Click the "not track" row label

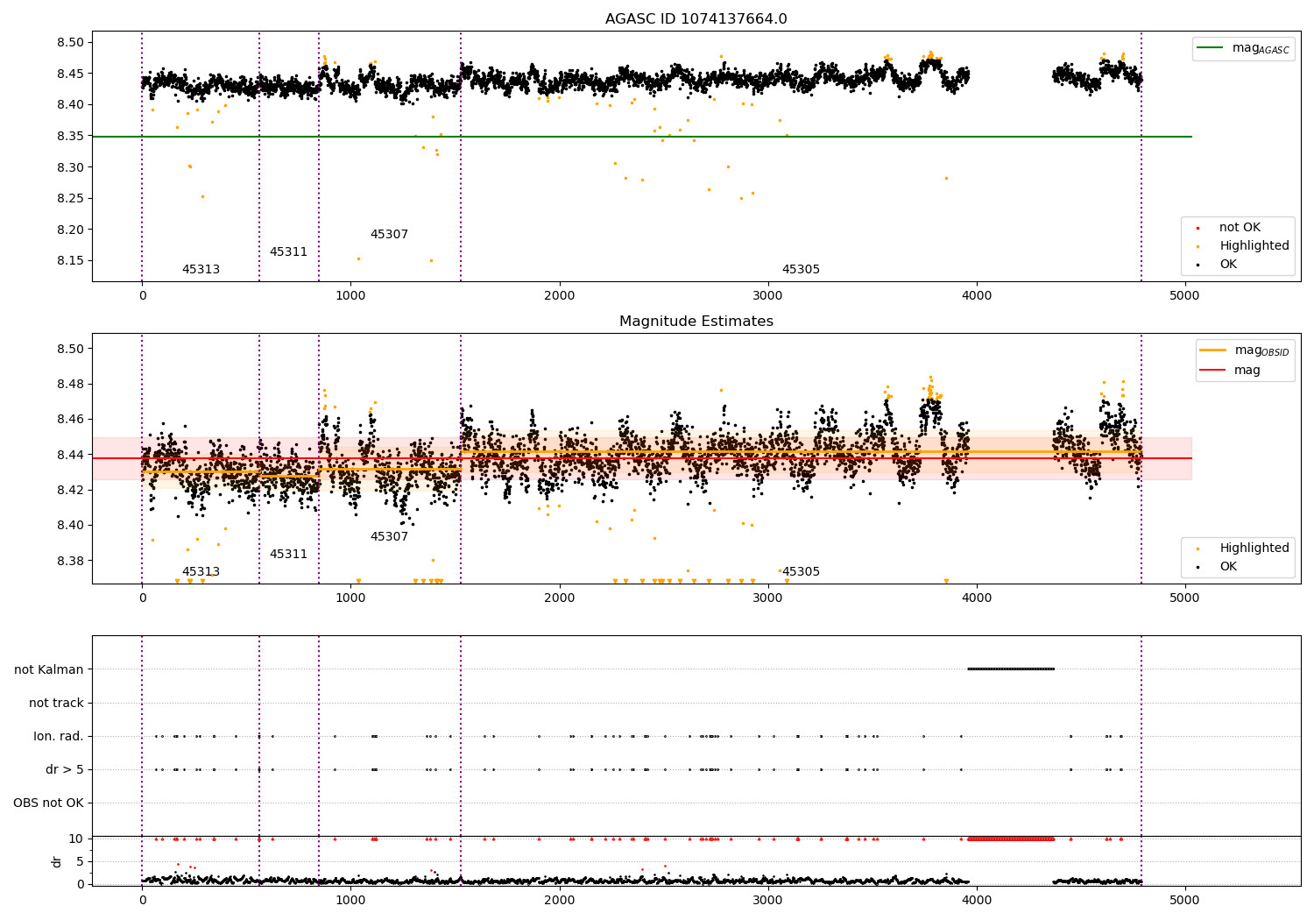pyautogui.click(x=56, y=704)
